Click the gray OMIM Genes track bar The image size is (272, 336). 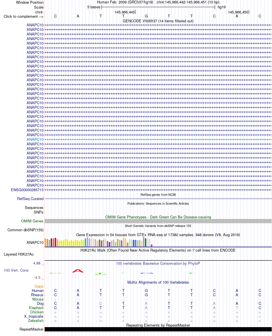coord(158,221)
